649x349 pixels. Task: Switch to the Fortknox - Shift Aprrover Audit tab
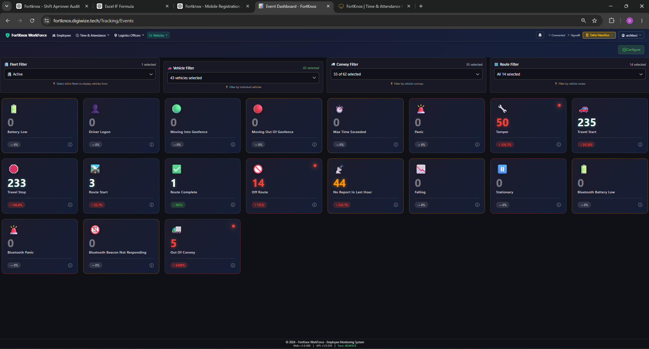[52, 6]
